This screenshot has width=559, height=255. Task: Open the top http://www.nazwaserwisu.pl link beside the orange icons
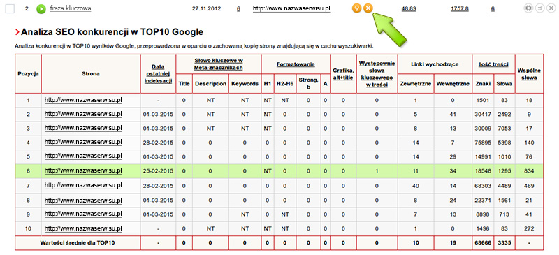point(291,8)
